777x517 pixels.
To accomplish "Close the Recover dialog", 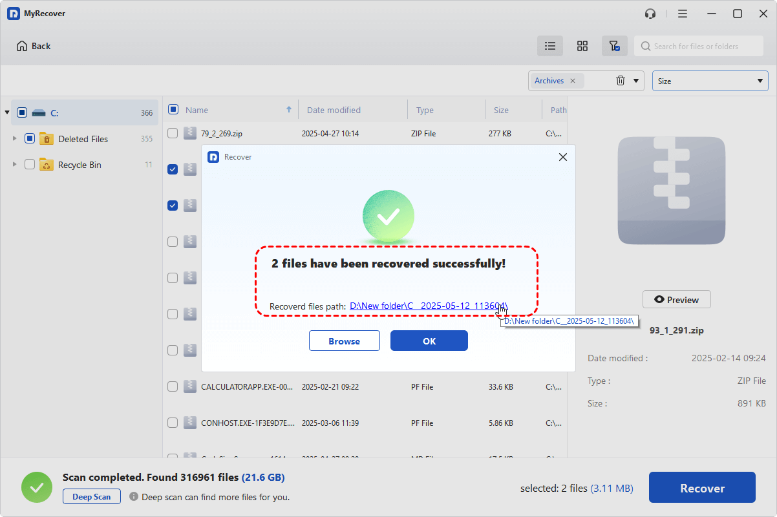I will [563, 157].
